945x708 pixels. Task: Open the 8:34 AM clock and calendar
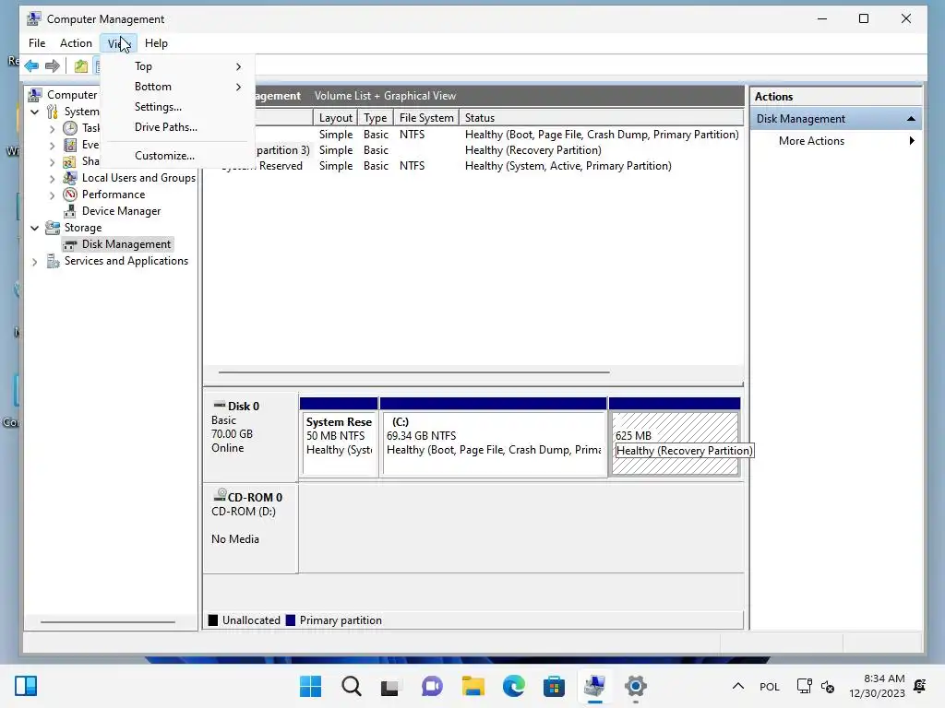click(877, 686)
